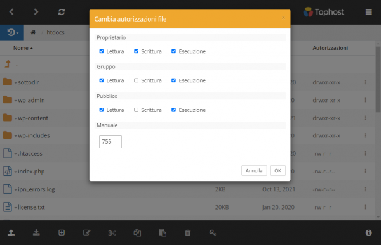Open more options for ipn_errors.log row
The width and height of the screenshot is (381, 245).
click(x=366, y=189)
